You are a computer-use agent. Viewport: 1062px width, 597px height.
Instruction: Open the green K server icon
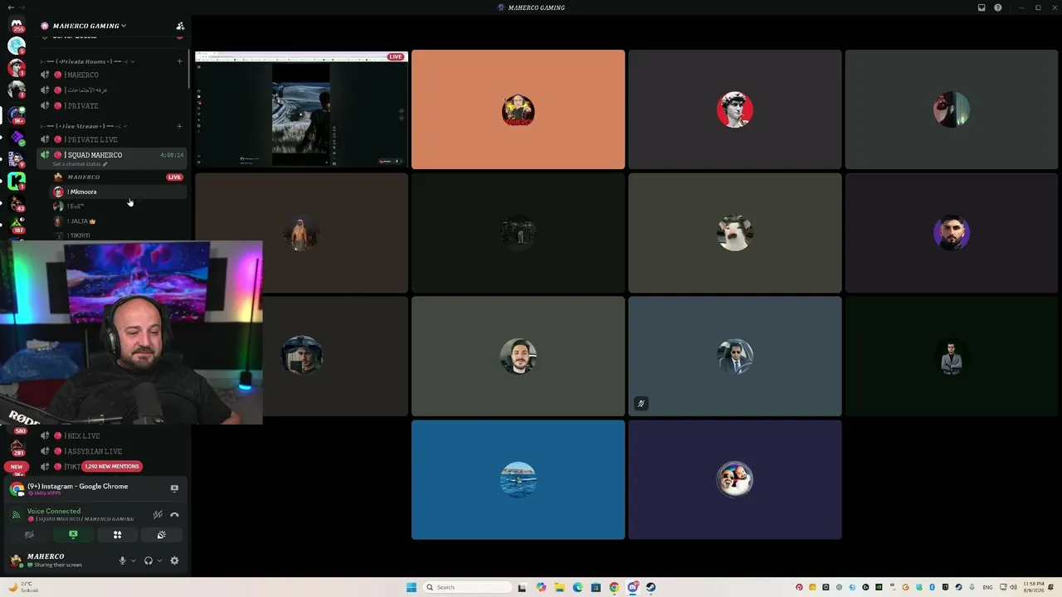coord(17,180)
